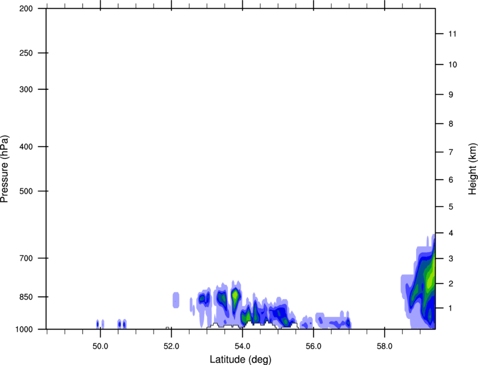Select the 56.0 latitude tick label

point(313,346)
